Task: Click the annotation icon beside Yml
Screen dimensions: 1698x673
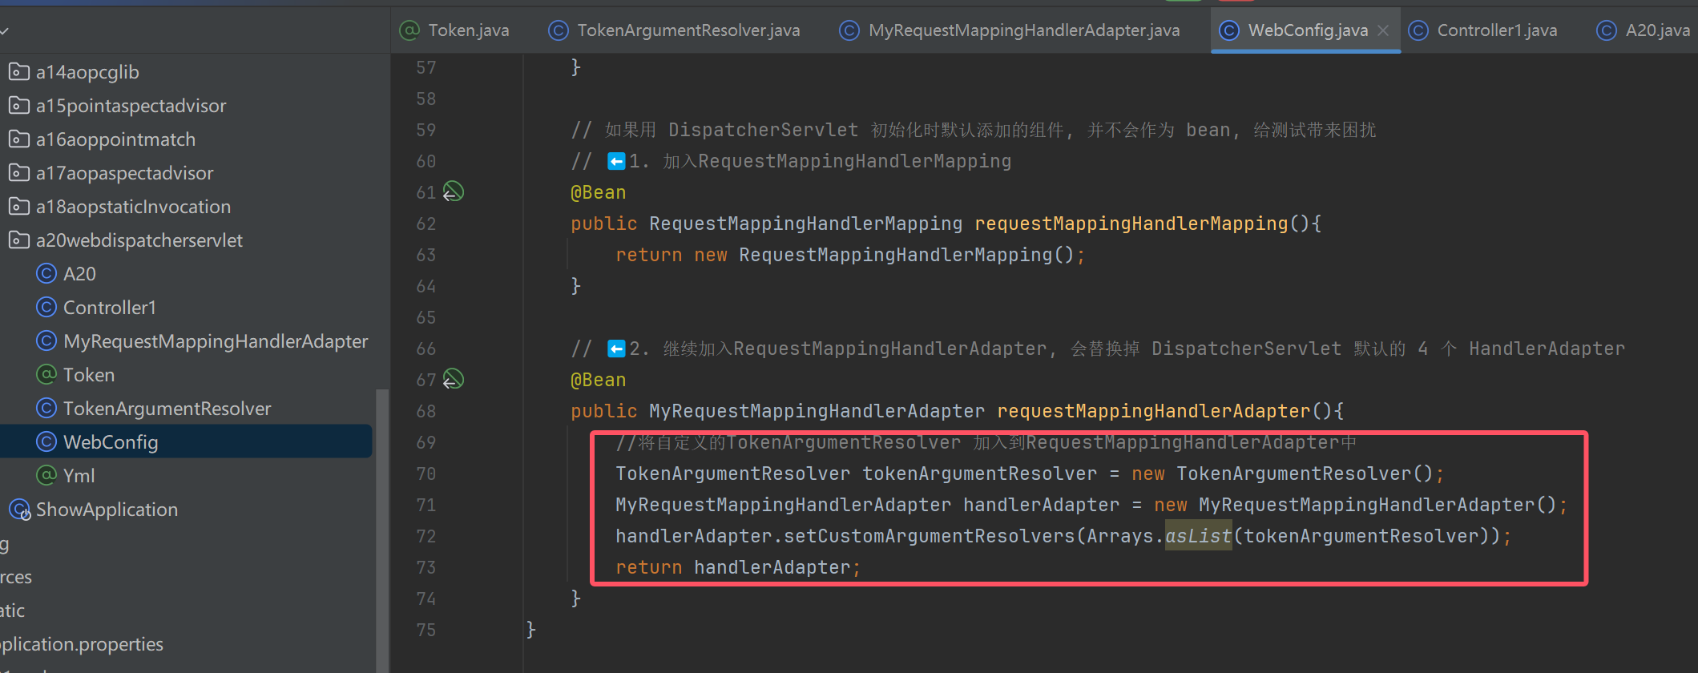Action: 46,476
